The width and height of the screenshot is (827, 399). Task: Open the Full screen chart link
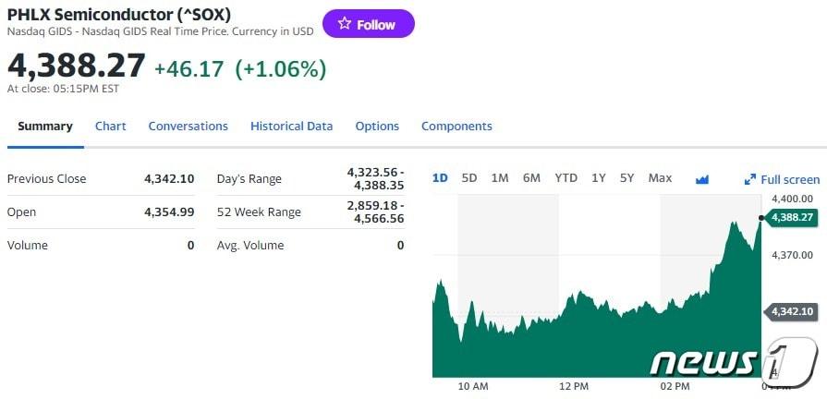pyautogui.click(x=789, y=179)
